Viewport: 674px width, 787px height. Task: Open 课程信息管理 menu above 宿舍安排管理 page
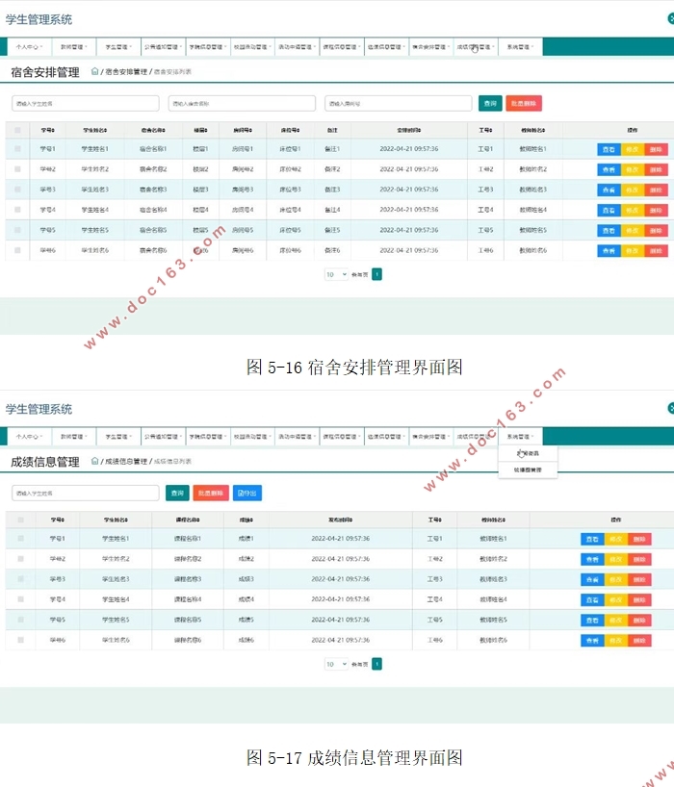pyautogui.click(x=342, y=47)
